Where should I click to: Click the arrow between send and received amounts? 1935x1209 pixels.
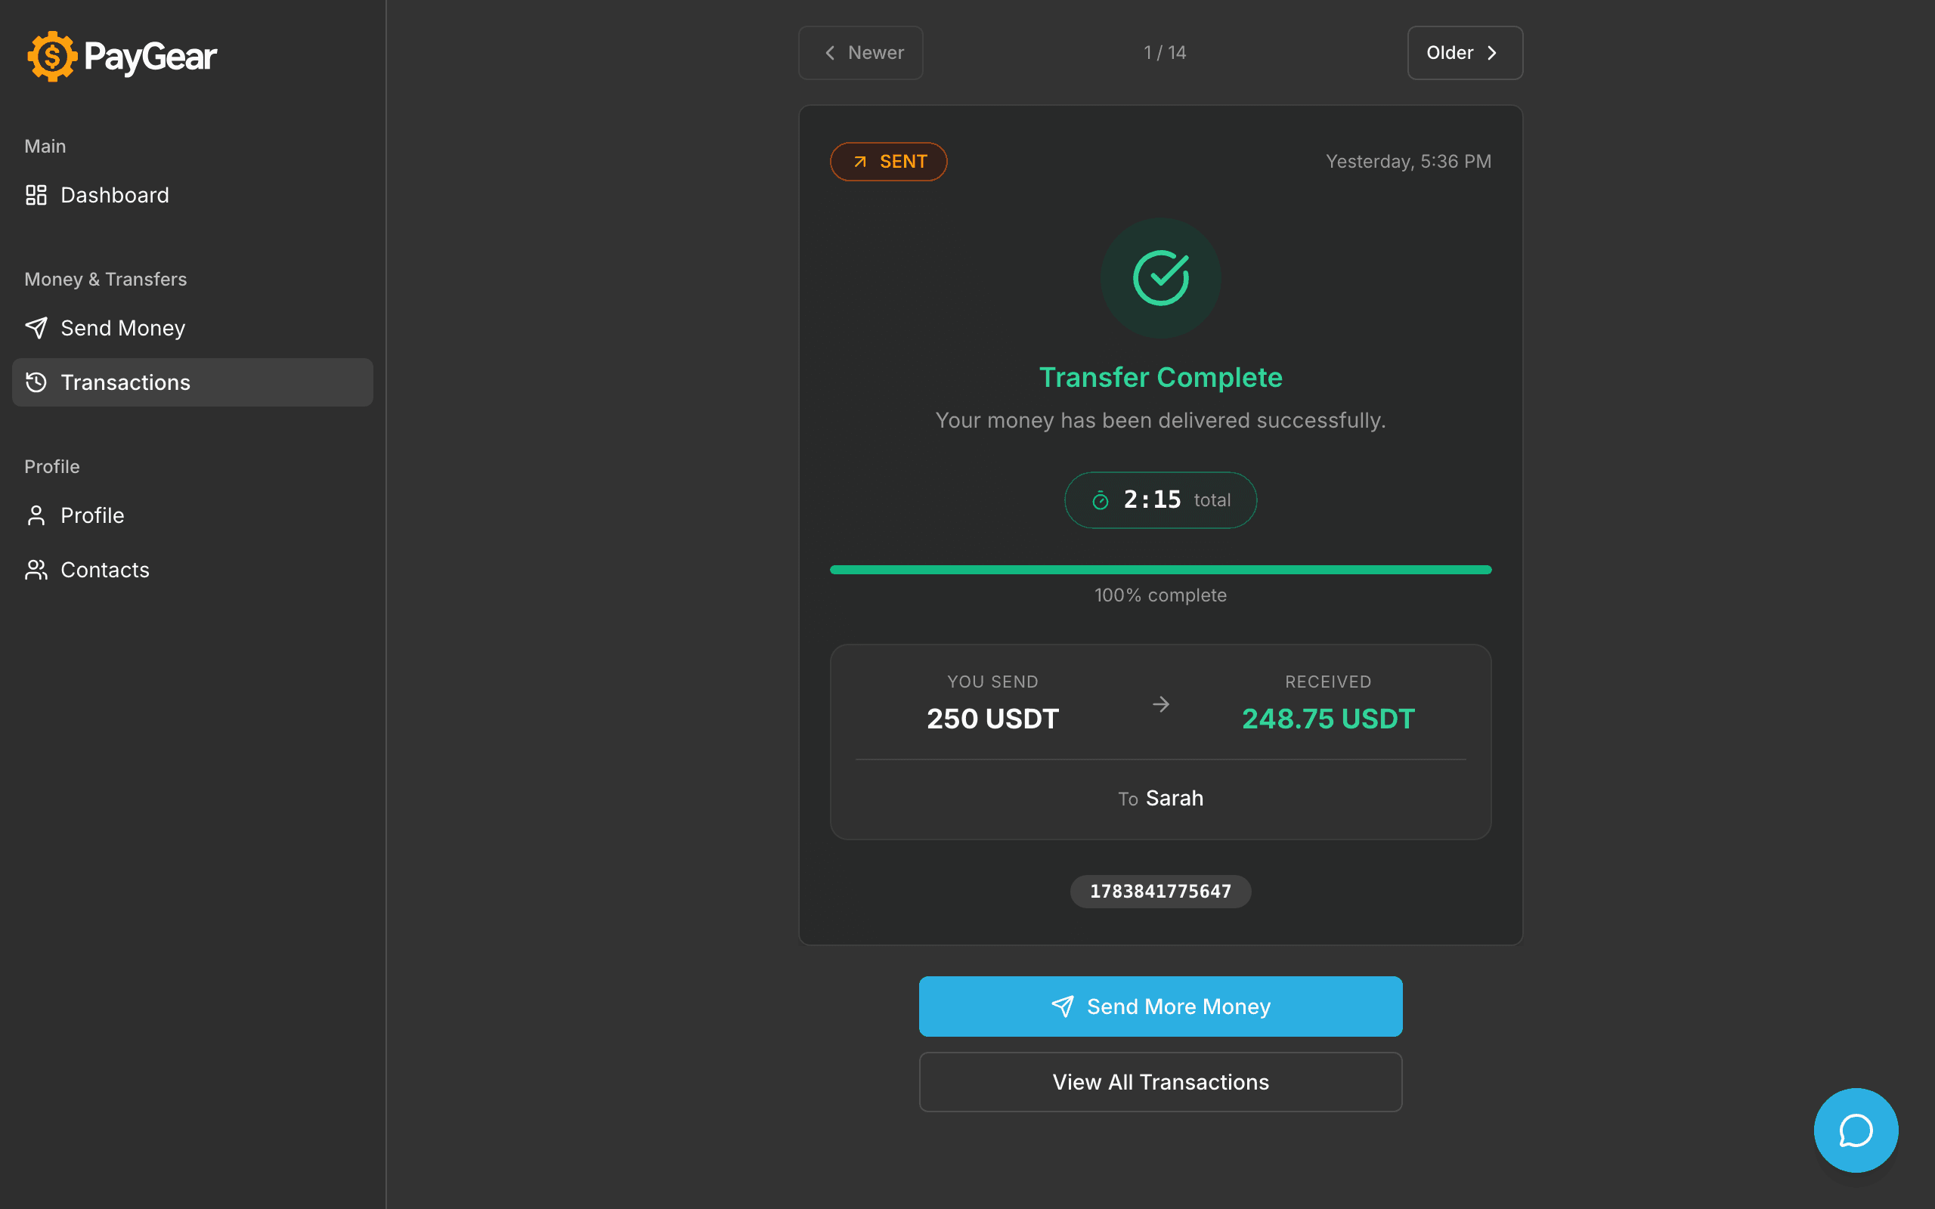[1161, 704]
